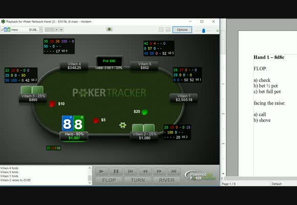Click the Villain 2 seat plate
Viewport: 297px width, 205px height.
point(144,136)
